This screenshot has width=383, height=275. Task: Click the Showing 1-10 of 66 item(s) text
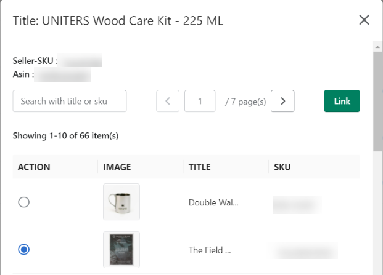click(65, 136)
